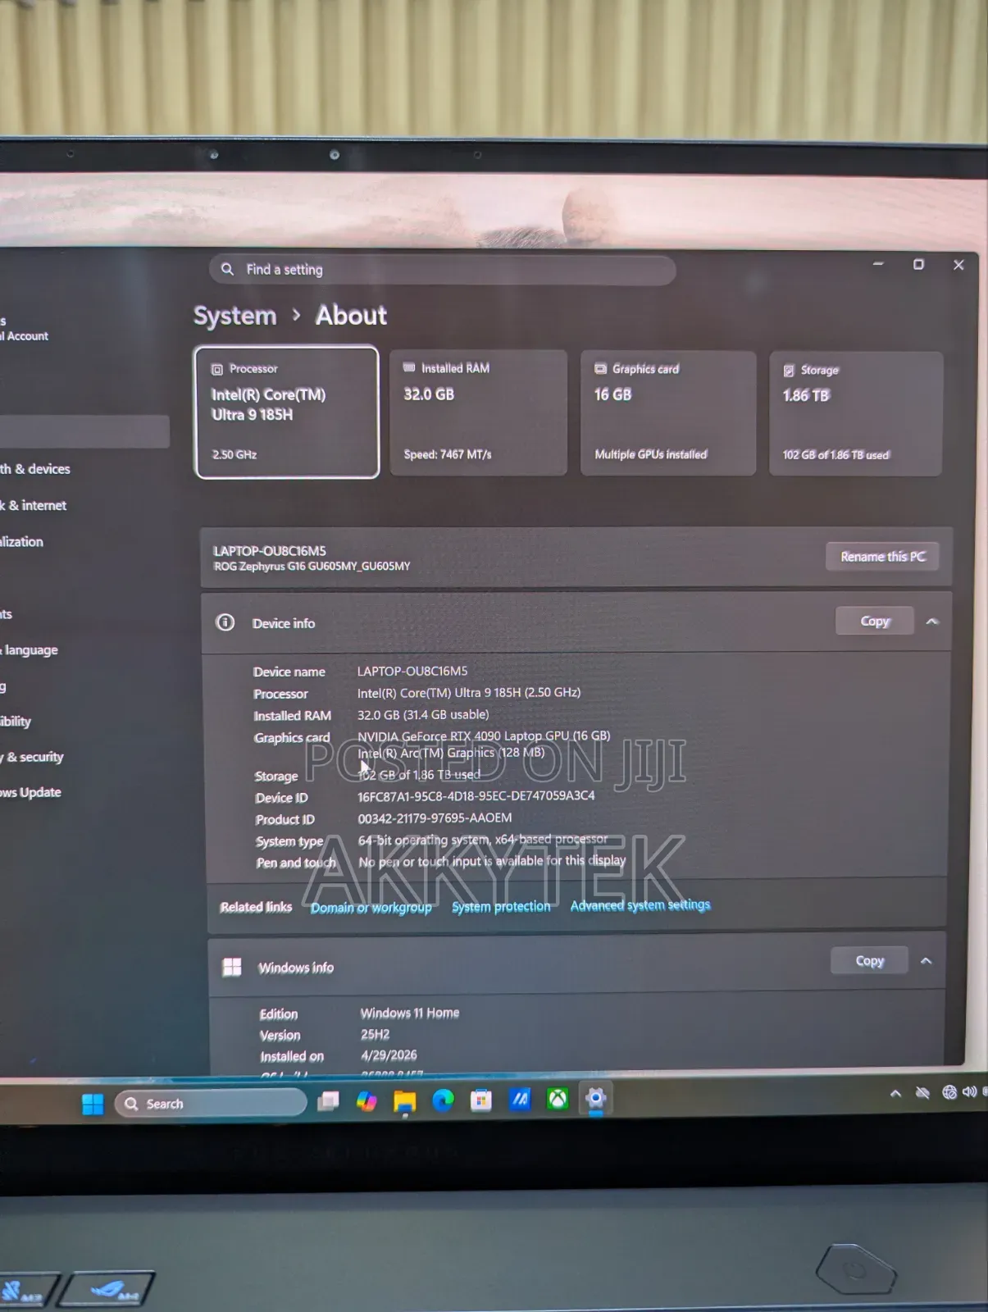Click Rename this PC button
This screenshot has height=1312, width=988.
(882, 557)
